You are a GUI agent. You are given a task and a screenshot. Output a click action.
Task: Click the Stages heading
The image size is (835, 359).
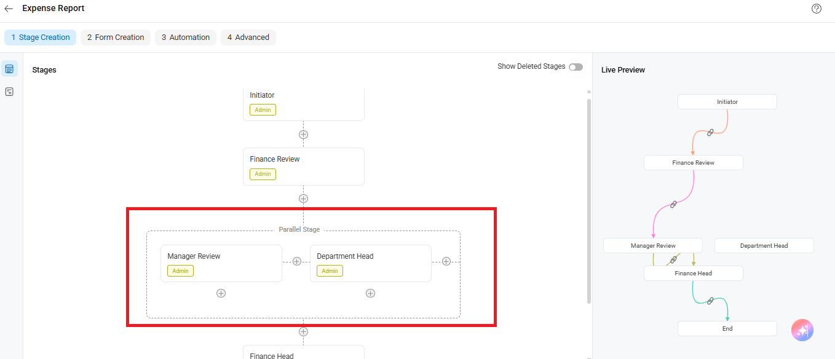click(x=44, y=70)
